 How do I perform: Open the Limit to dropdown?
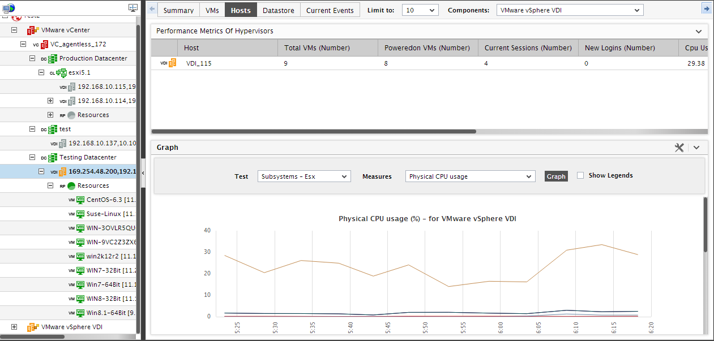[420, 10]
